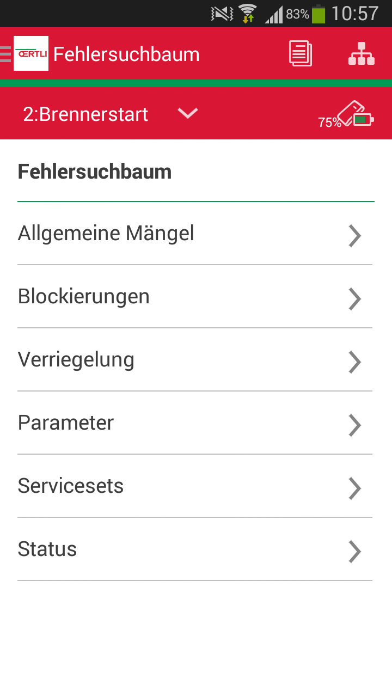Select the Servicesets menu entry
Image resolution: width=392 pixels, height=697 pixels.
click(71, 486)
